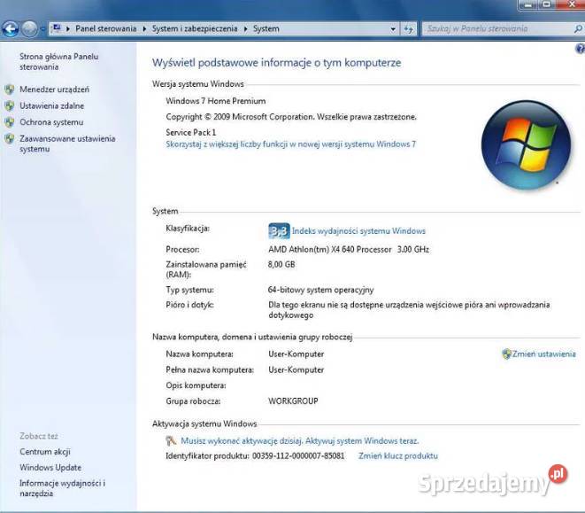
Task: Open Strona główna Panelu sterowania
Action: click(x=59, y=62)
